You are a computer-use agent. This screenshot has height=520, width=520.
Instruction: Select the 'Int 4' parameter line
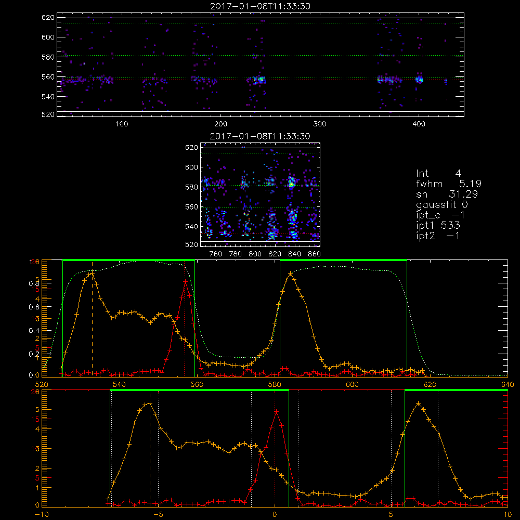pos(438,174)
